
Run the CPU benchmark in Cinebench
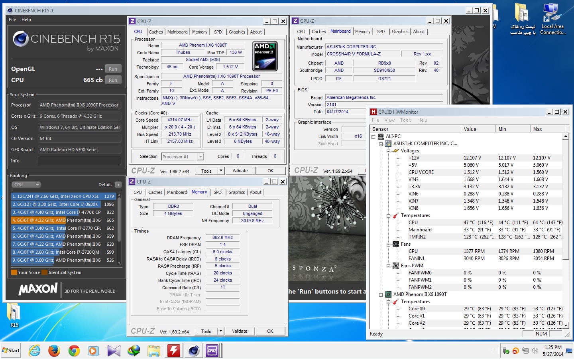pos(113,80)
